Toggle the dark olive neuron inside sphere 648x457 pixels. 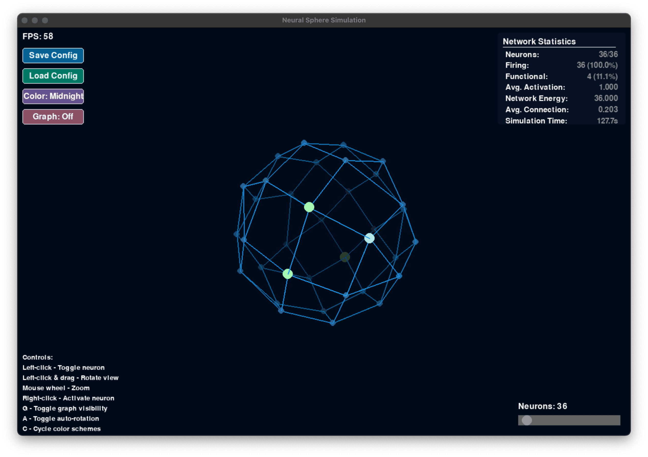tap(345, 257)
